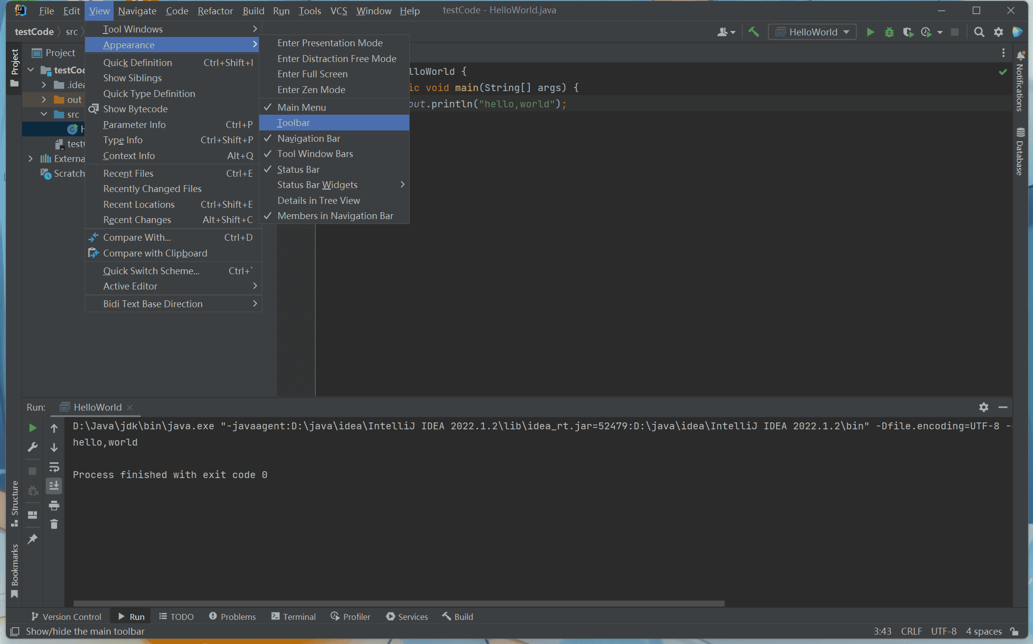
Task: Open Search Everywhere magnifier icon
Action: click(979, 32)
